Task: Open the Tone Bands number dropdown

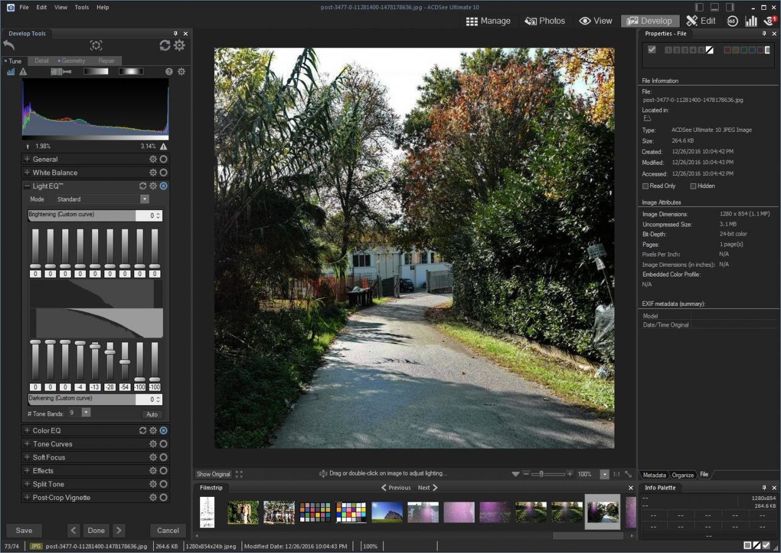Action: coord(86,413)
